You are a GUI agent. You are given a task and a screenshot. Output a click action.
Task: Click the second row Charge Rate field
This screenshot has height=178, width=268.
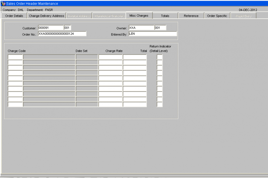tap(111, 62)
